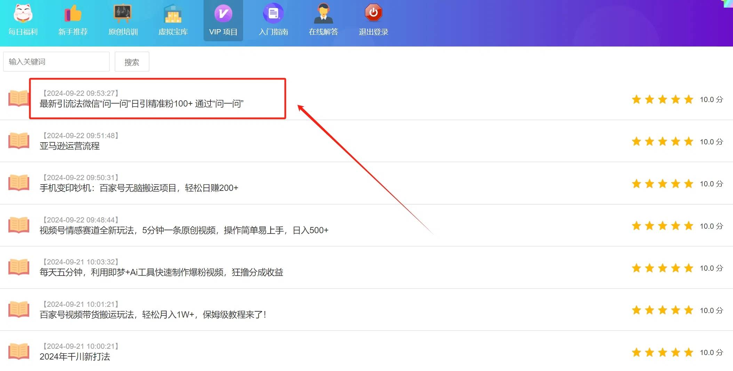Click the 搜索 search button
Screen dimensions: 733x371
pyautogui.click(x=132, y=62)
